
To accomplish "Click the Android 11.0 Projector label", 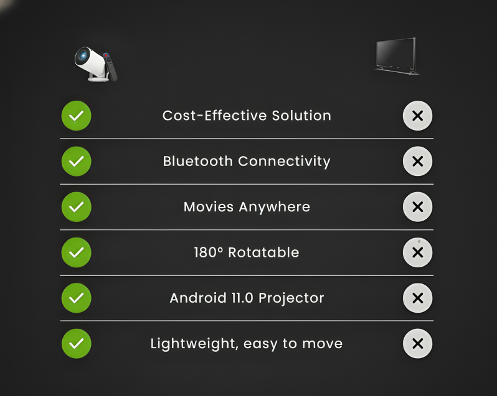I will pyautogui.click(x=247, y=298).
